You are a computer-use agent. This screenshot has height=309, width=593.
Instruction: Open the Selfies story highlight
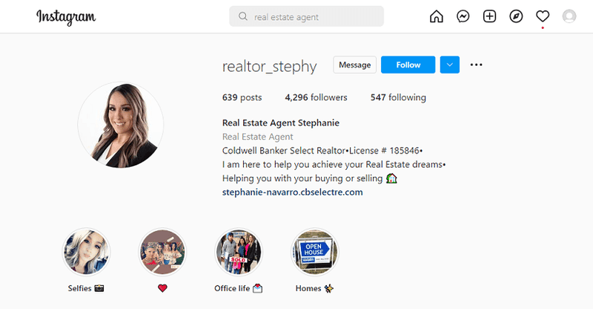click(x=86, y=251)
